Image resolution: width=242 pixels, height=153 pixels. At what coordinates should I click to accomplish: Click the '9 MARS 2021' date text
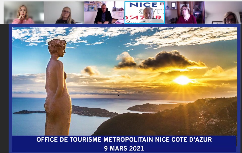(x=124, y=148)
